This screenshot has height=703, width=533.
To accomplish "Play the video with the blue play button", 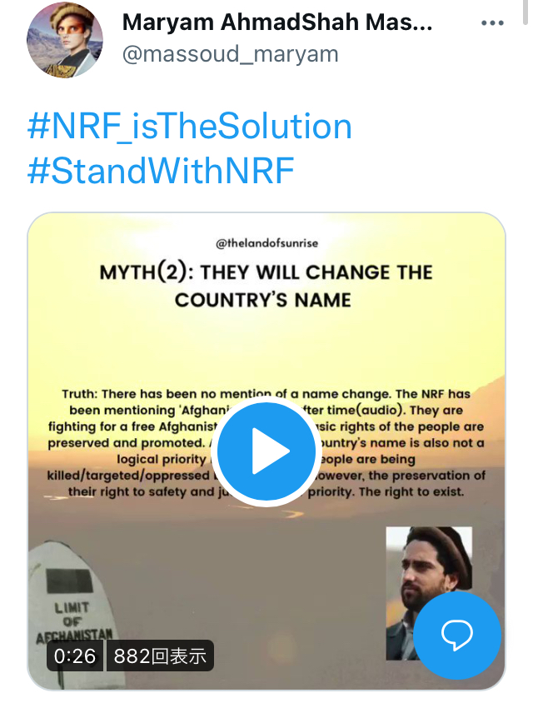I will pyautogui.click(x=266, y=451).
